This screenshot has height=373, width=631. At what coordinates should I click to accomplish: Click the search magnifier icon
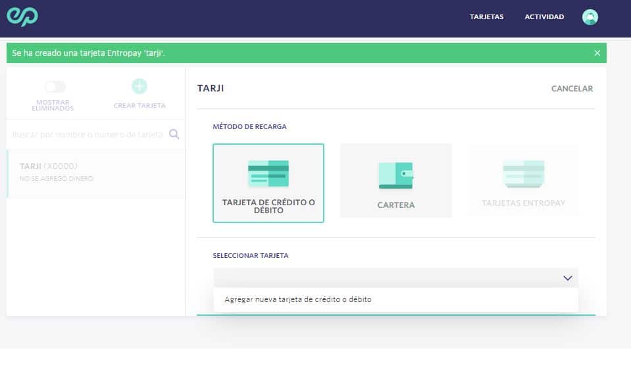pyautogui.click(x=174, y=134)
